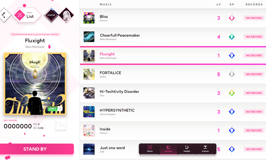
Task: Select the Cheerfull:Peacemaker song row
Action: click(173, 37)
